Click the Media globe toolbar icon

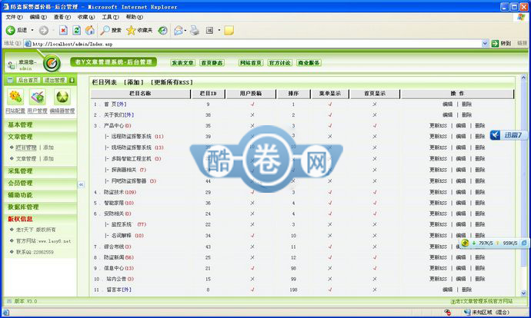(x=162, y=31)
